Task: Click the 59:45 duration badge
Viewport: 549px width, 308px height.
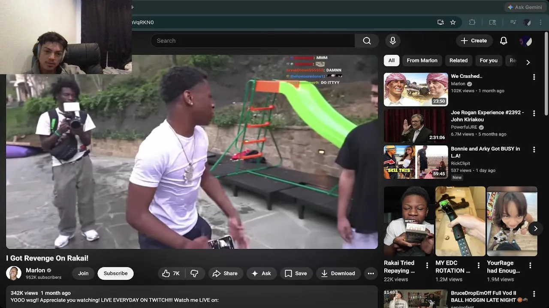Action: pyautogui.click(x=439, y=174)
